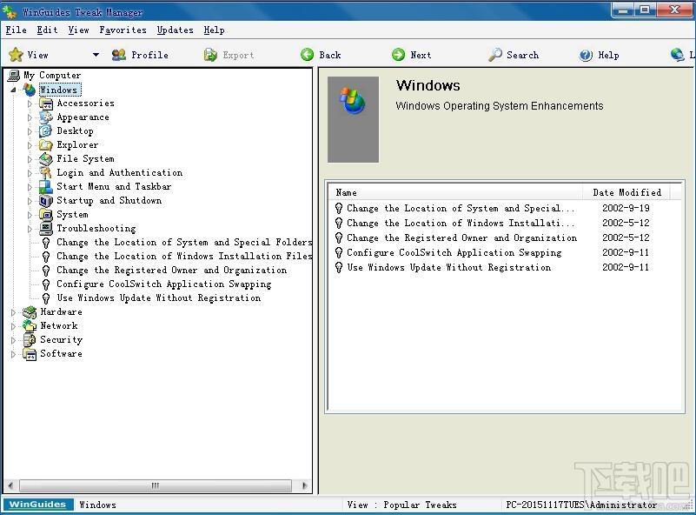
Task: Expand the Hardware node
Action: (x=13, y=312)
